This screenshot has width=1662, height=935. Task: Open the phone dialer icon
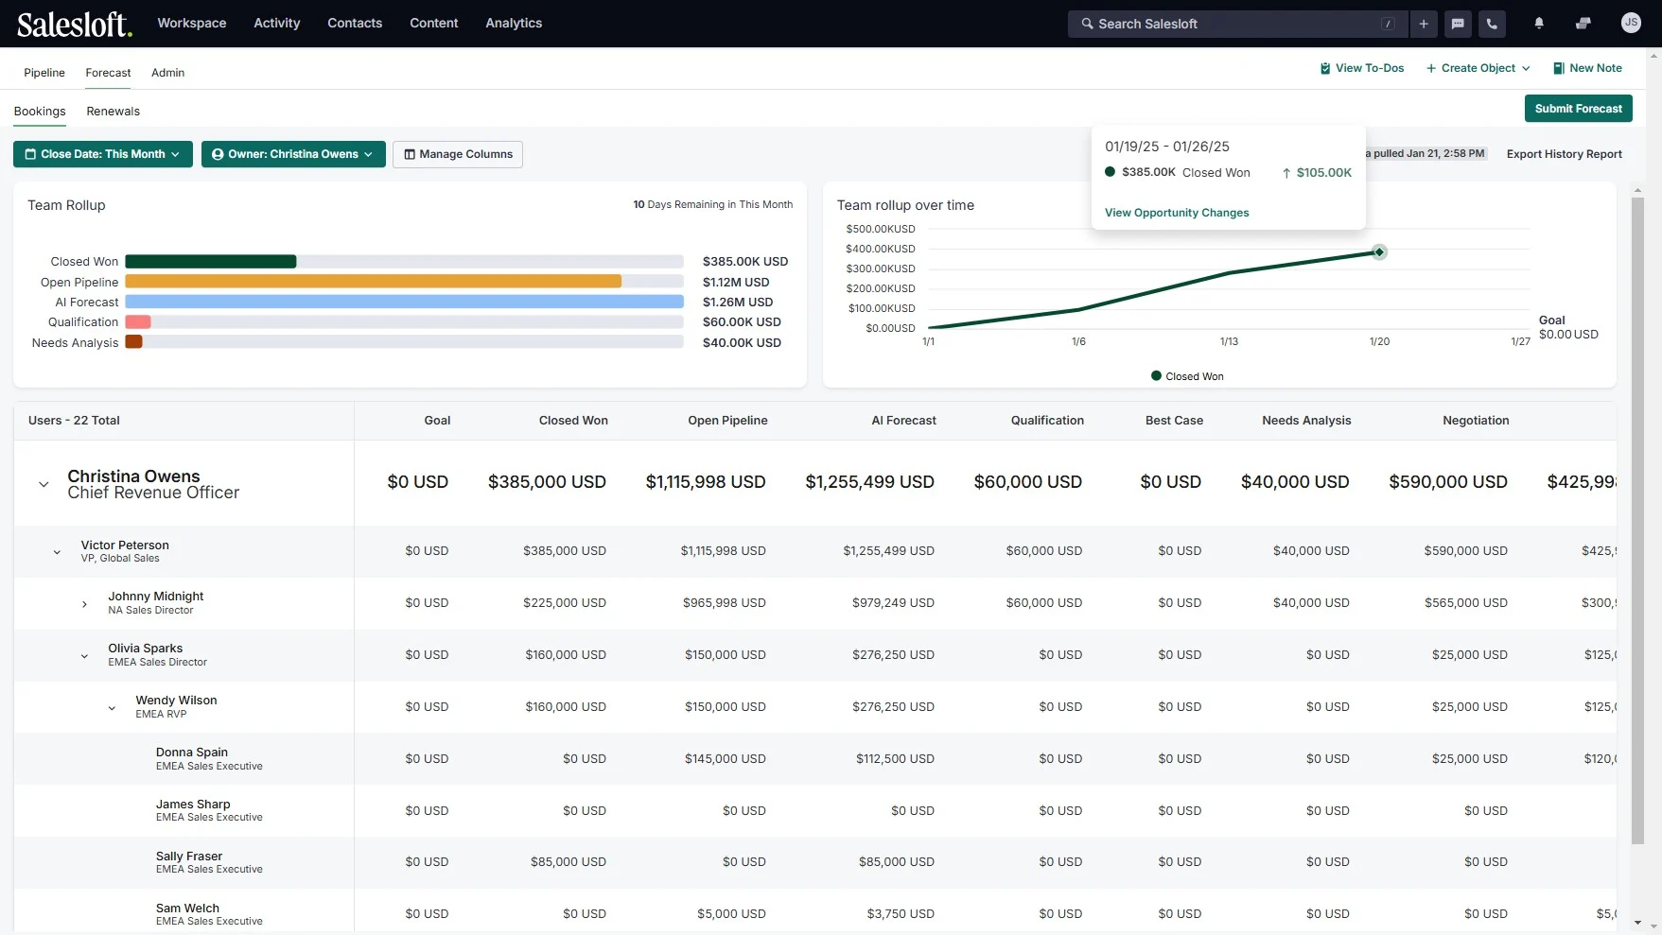click(1492, 24)
